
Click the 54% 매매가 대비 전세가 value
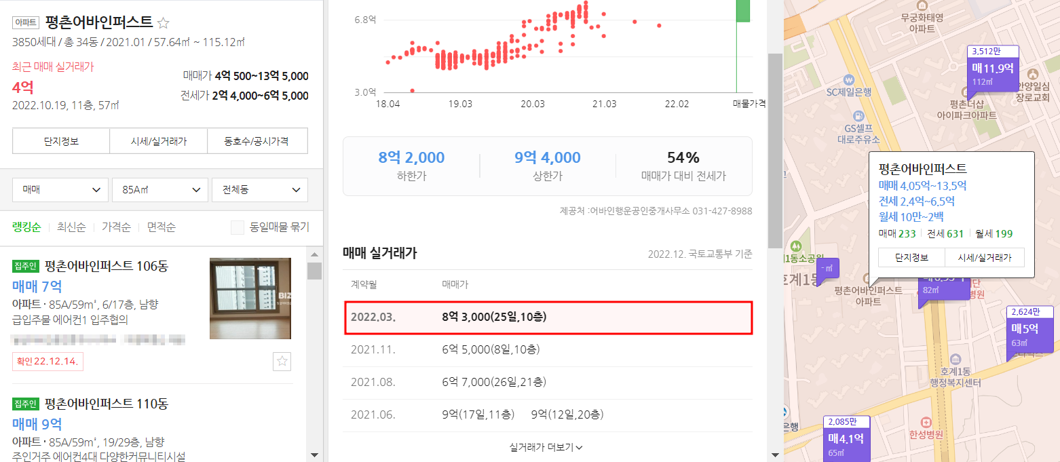[683, 158]
